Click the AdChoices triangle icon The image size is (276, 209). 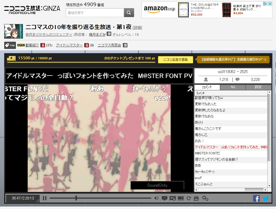point(265,4)
